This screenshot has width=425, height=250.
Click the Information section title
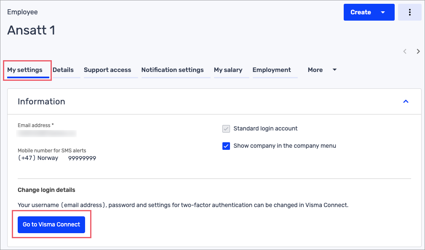[41, 101]
